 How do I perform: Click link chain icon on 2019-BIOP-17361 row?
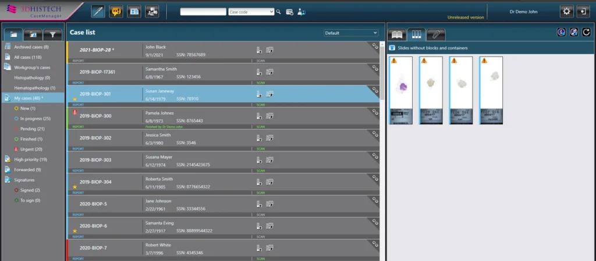(375, 68)
